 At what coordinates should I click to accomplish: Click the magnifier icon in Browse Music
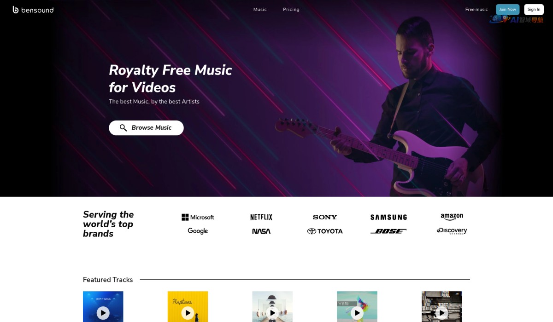123,128
